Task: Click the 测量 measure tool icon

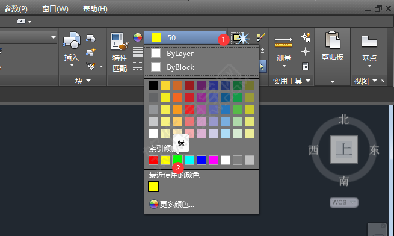Action: click(283, 42)
